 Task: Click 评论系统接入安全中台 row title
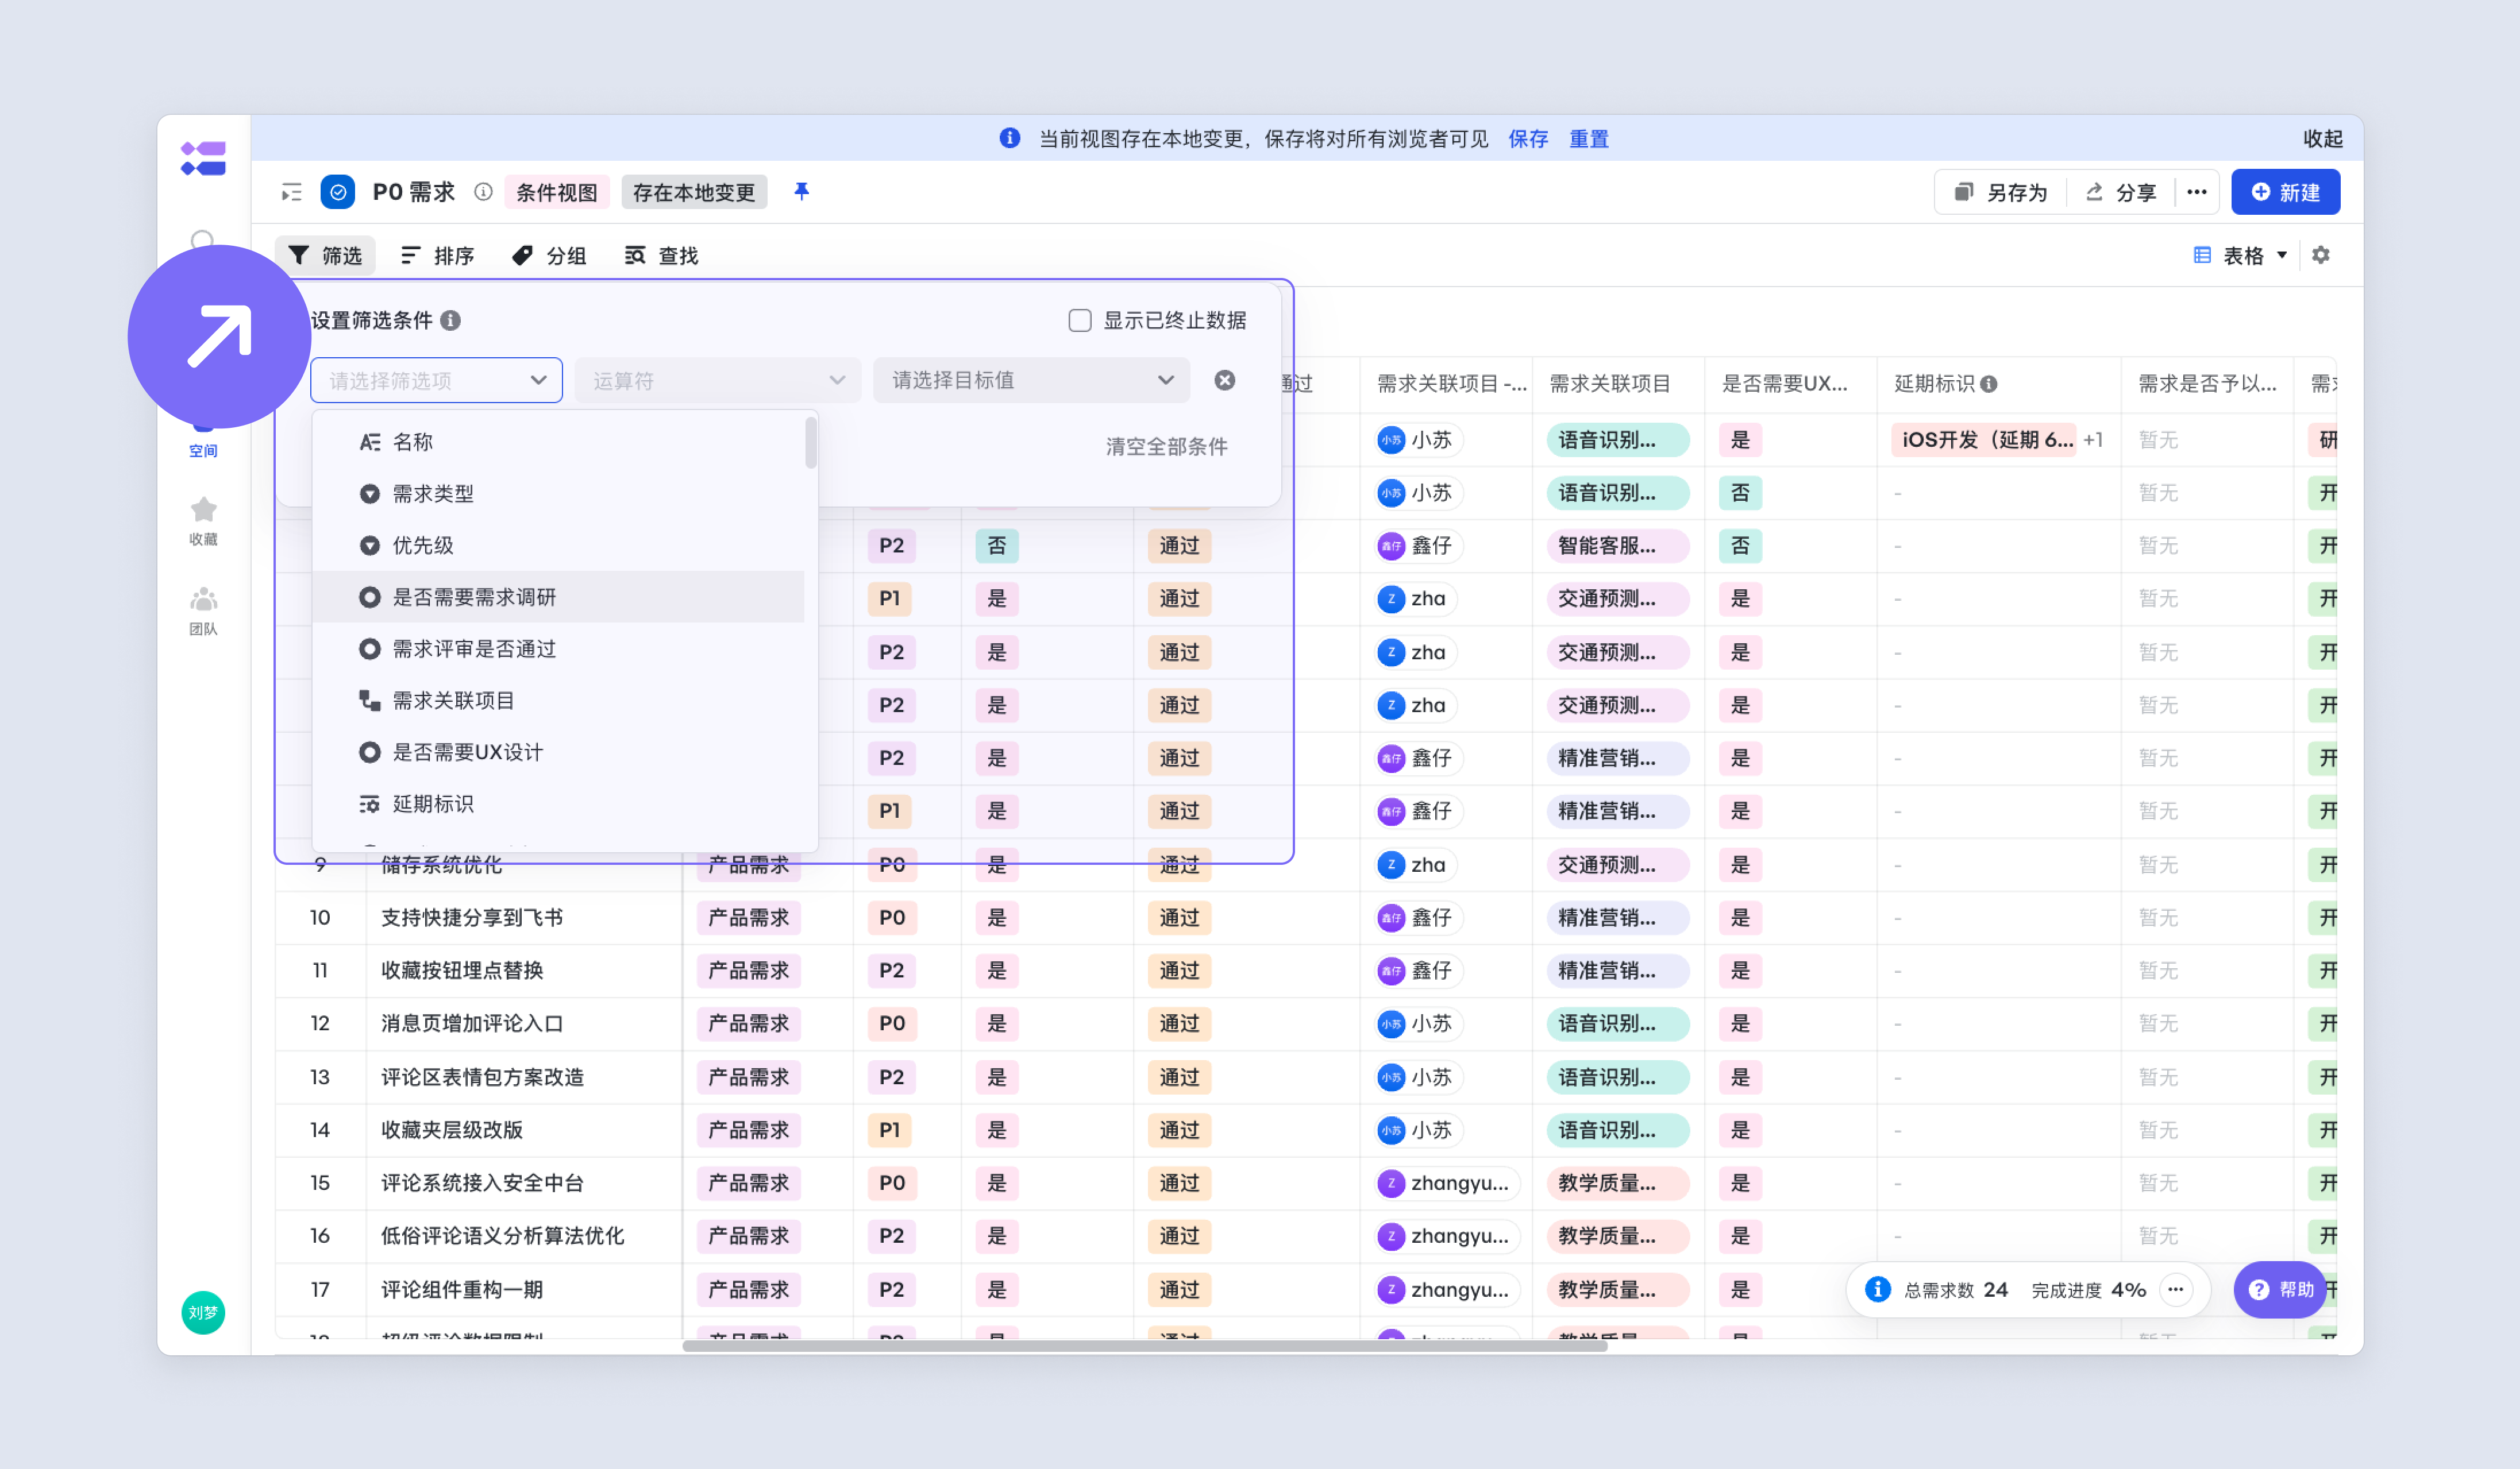click(482, 1182)
